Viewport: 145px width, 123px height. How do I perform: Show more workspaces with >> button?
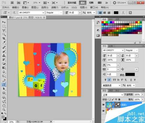coord(106,3)
